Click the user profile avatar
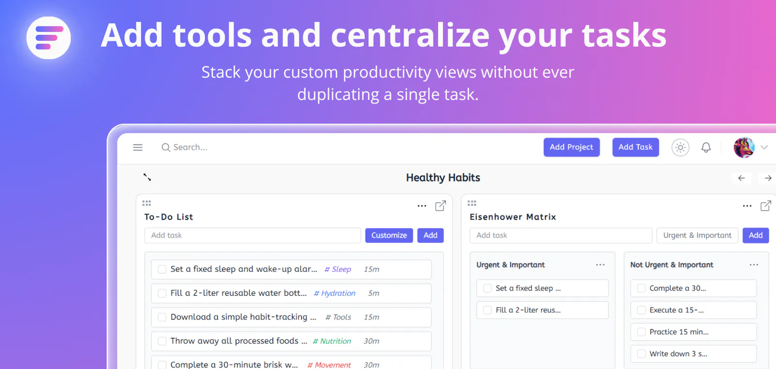 [744, 148]
